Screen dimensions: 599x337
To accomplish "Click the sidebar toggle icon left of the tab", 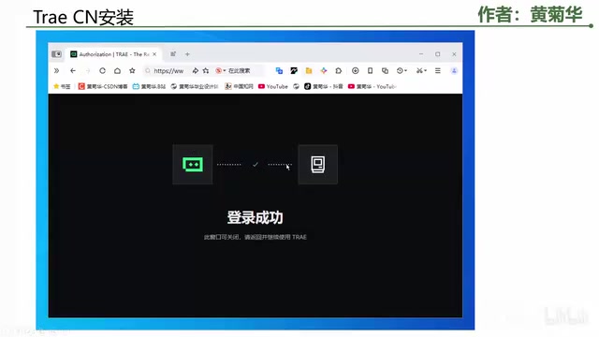I will [56, 54].
